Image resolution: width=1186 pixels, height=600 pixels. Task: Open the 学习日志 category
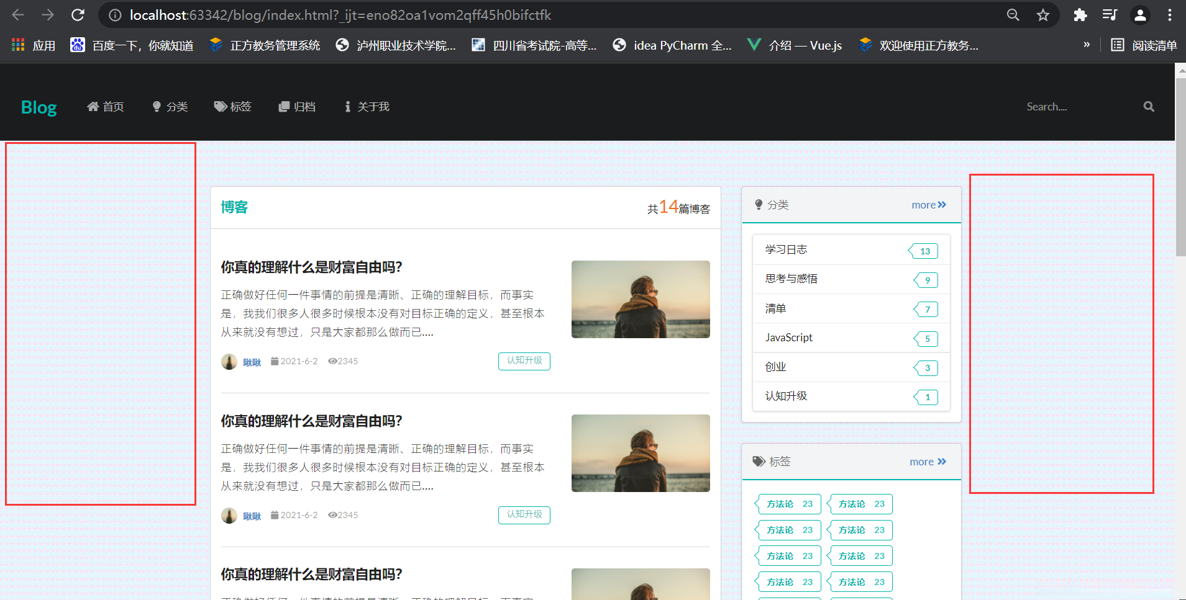click(851, 250)
